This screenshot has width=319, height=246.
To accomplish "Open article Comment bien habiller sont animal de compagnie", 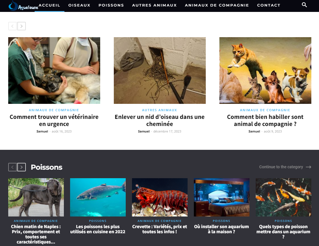I will pos(265,121).
